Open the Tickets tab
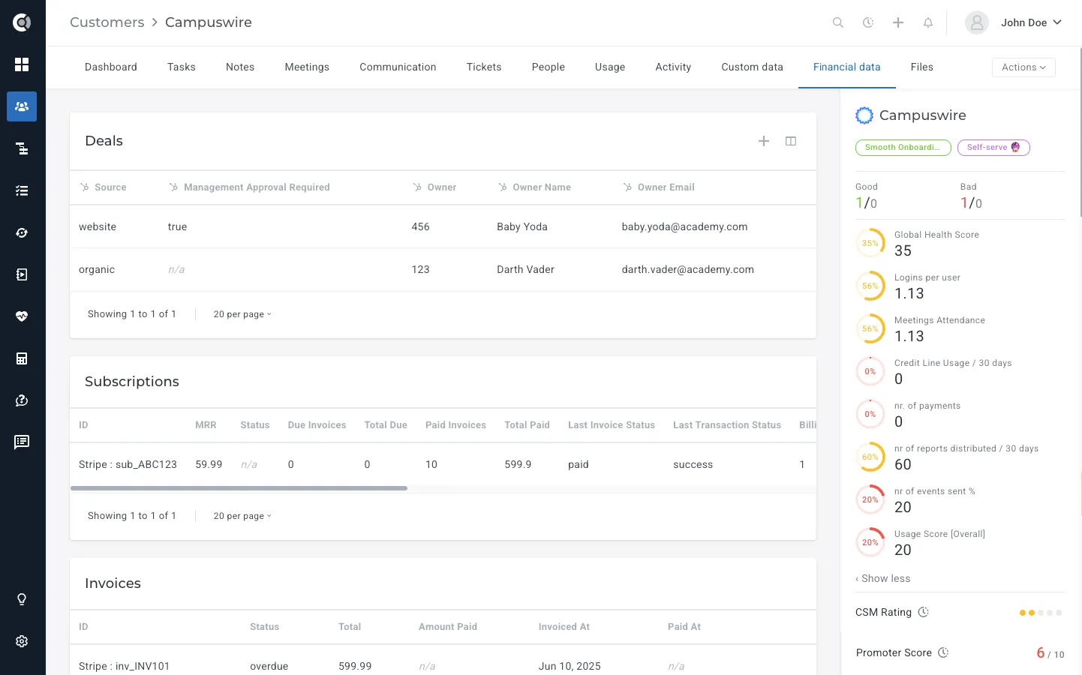This screenshot has height=675, width=1082. pos(484,67)
